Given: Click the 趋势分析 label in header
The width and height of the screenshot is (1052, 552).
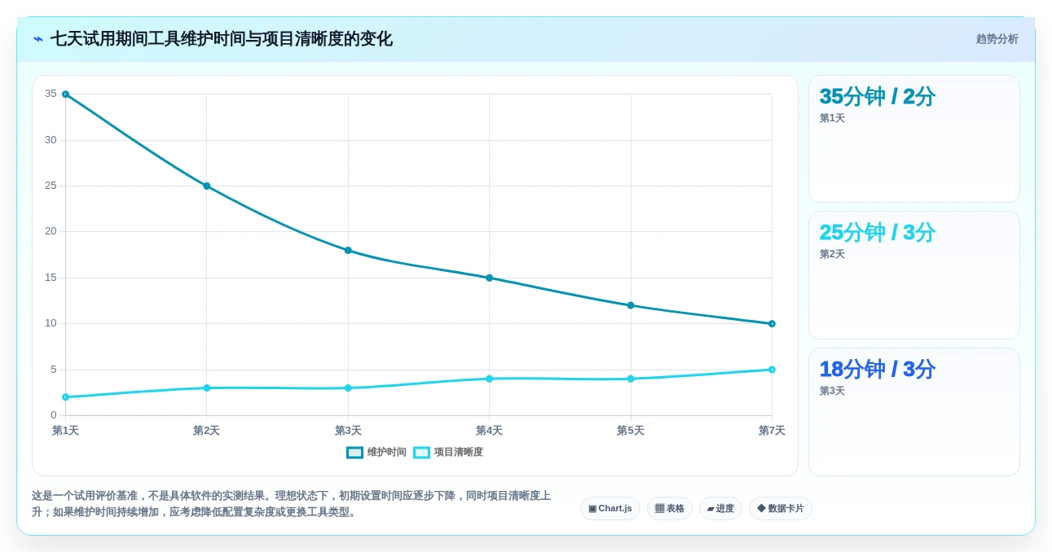Looking at the screenshot, I should [997, 39].
